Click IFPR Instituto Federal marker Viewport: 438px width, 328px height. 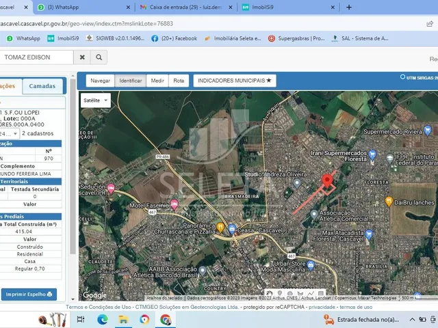pos(389,158)
